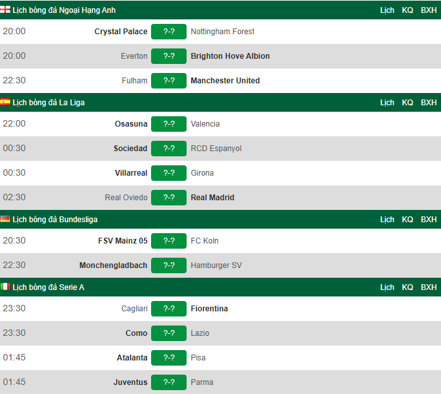Click the Villarreal team link

coord(131,173)
